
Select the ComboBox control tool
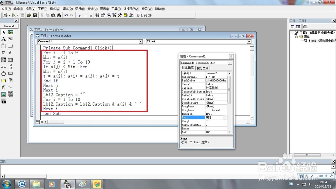(4, 60)
